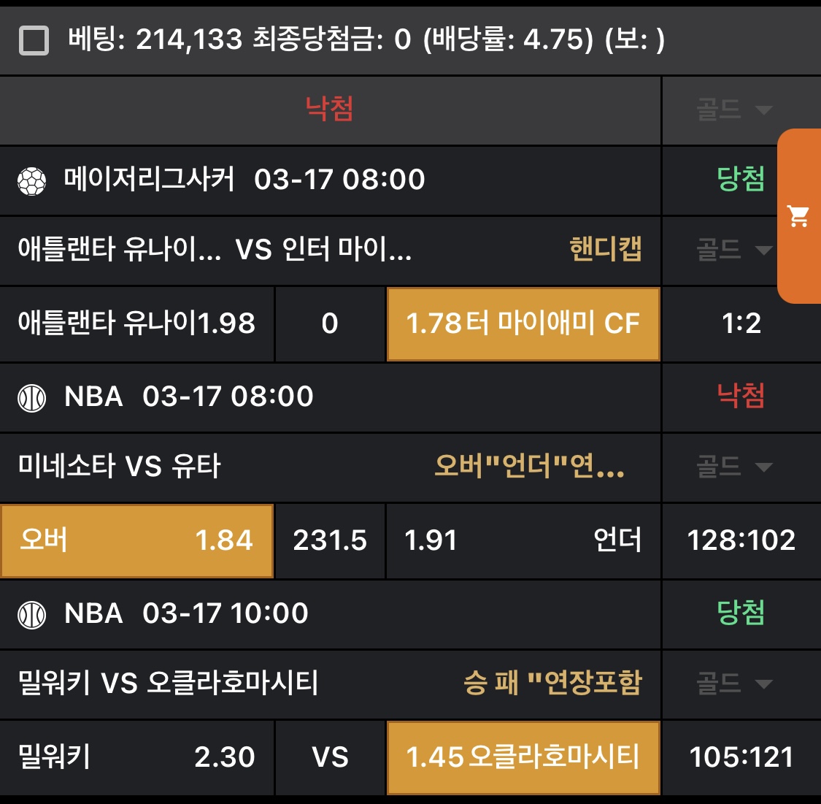Click the 핸디캡 bet type label
Image resolution: width=821 pixels, height=804 pixels.
pos(605,250)
